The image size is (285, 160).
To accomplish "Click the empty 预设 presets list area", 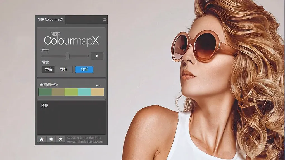I will 71,120.
